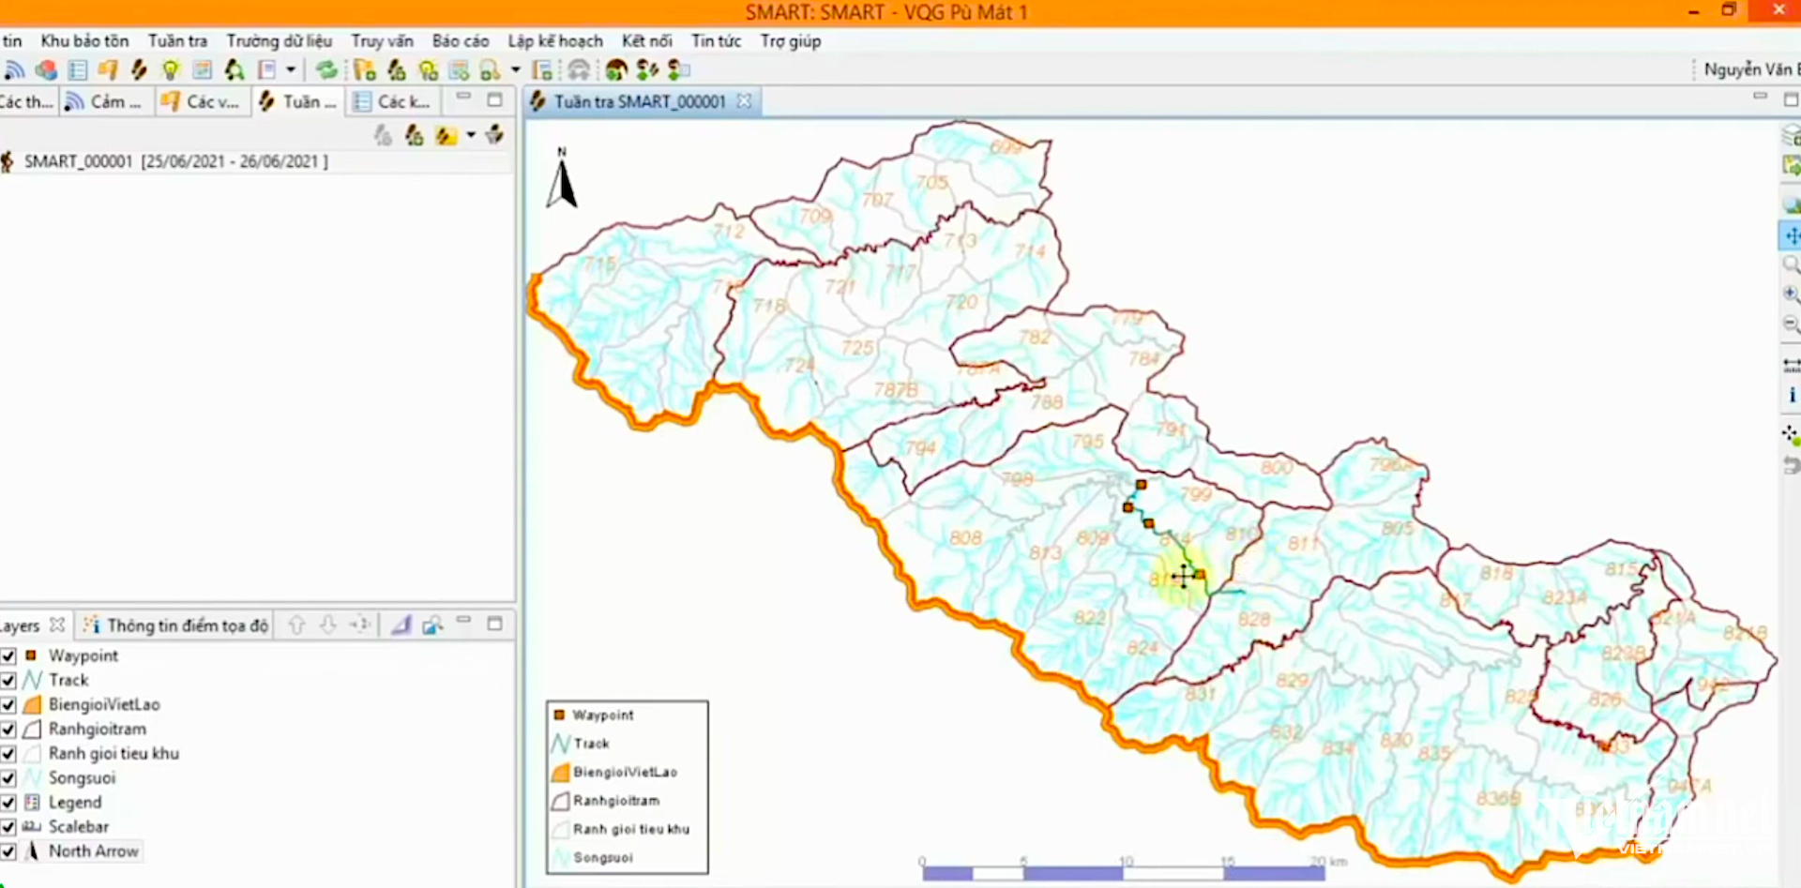
Task: Disable the Scalebar layer checkbox
Action: tap(8, 827)
